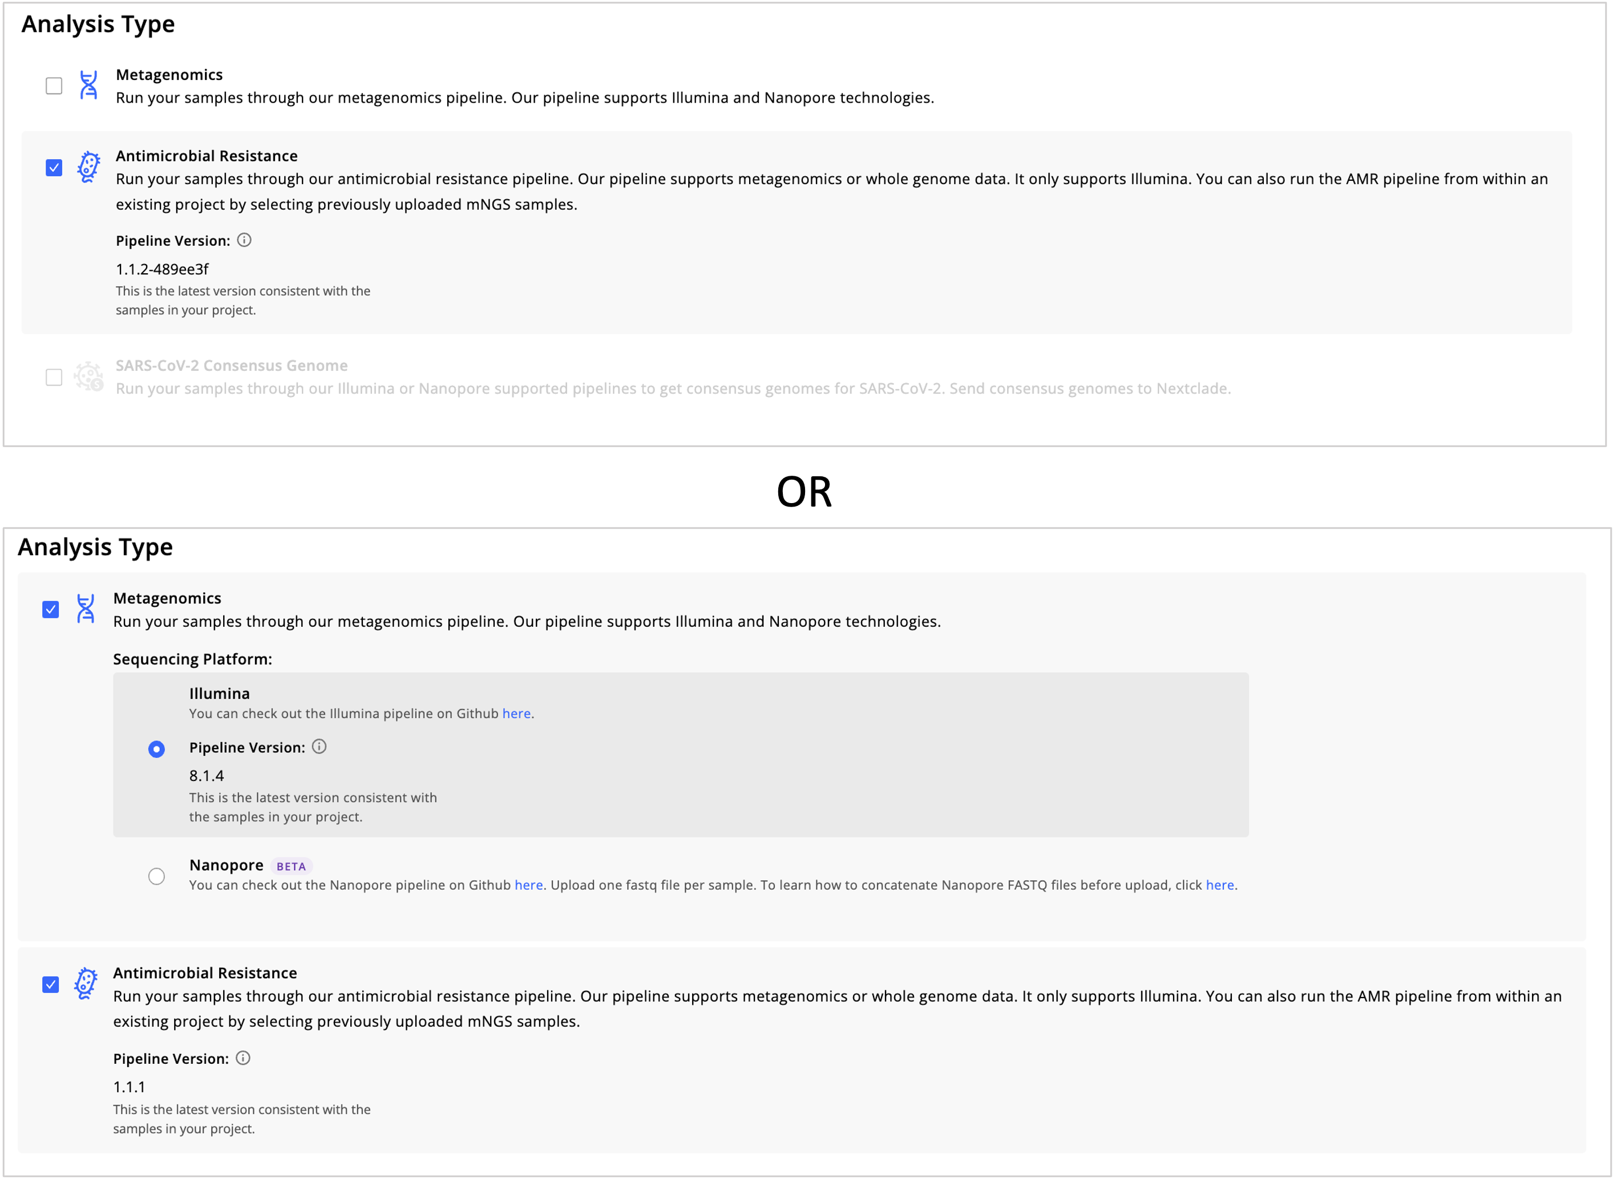The image size is (1613, 1179).
Task: Uncheck Antimicrobial Resistance checkbox in bottom panel
Action: 51,985
